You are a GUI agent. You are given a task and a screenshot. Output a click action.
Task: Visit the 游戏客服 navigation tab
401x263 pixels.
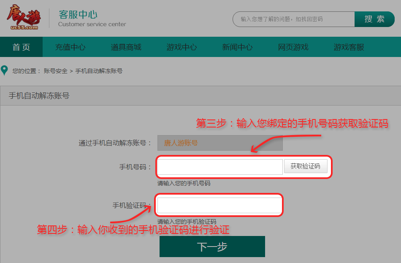tap(349, 47)
